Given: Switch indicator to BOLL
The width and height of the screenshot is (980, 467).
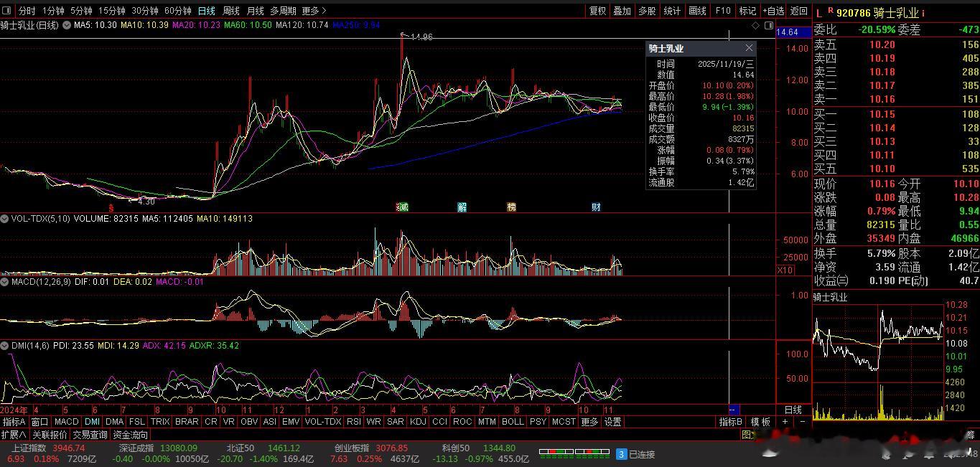Looking at the screenshot, I should (x=513, y=422).
